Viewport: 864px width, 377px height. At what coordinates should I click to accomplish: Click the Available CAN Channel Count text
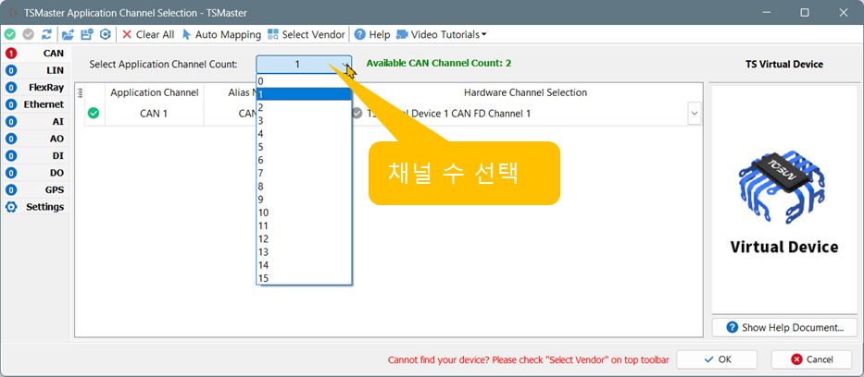(439, 63)
